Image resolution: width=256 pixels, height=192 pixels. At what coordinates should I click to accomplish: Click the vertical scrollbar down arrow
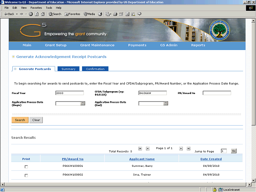(253, 180)
